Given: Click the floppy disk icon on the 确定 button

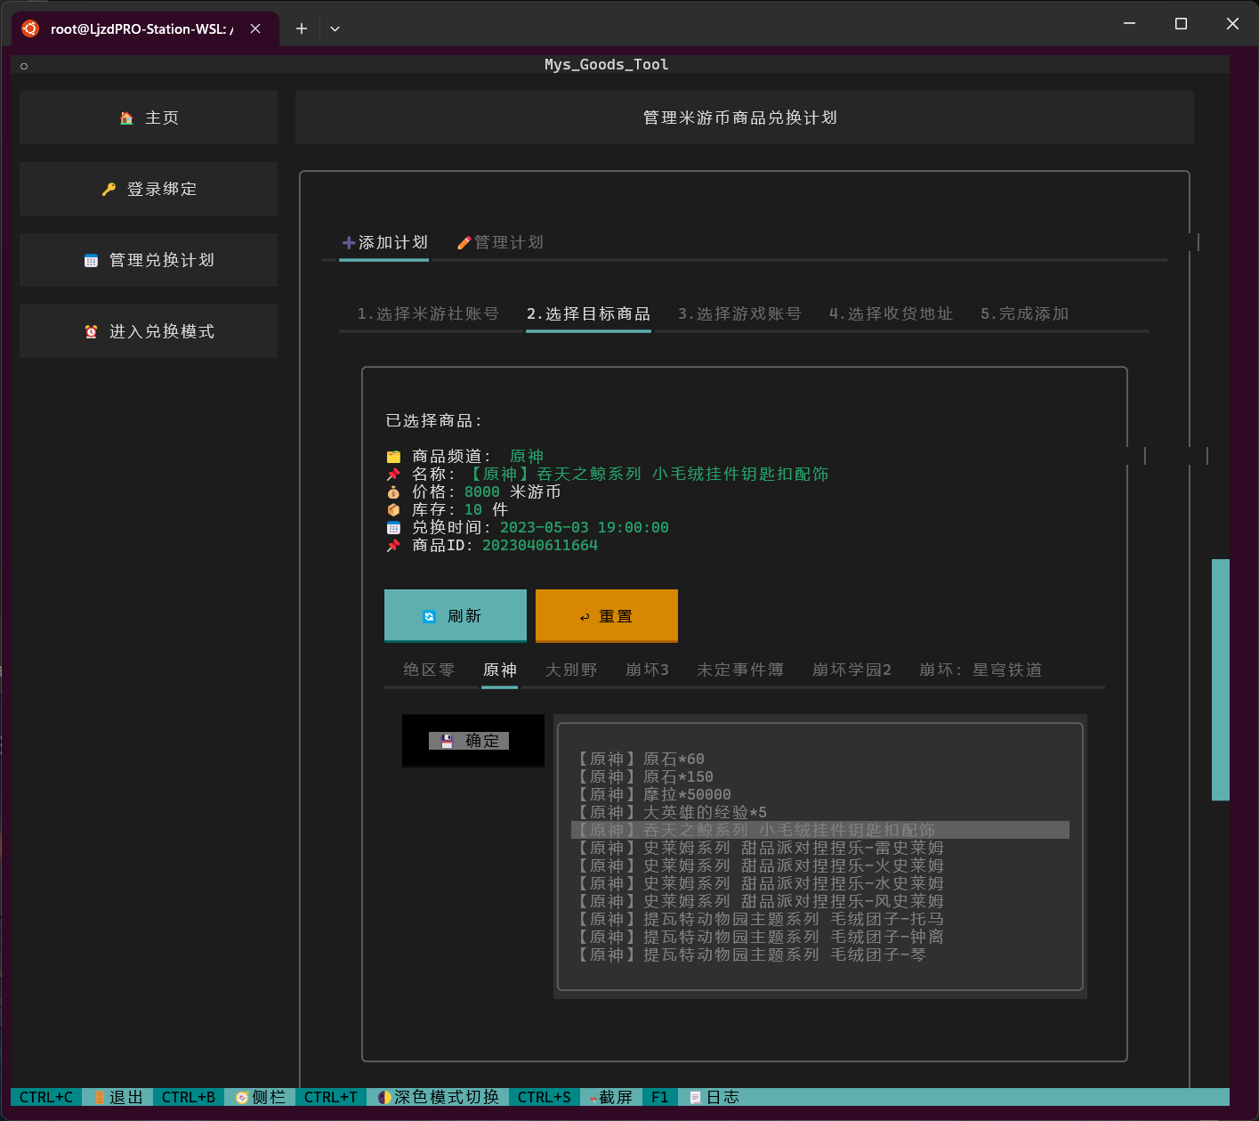Looking at the screenshot, I should [x=445, y=740].
